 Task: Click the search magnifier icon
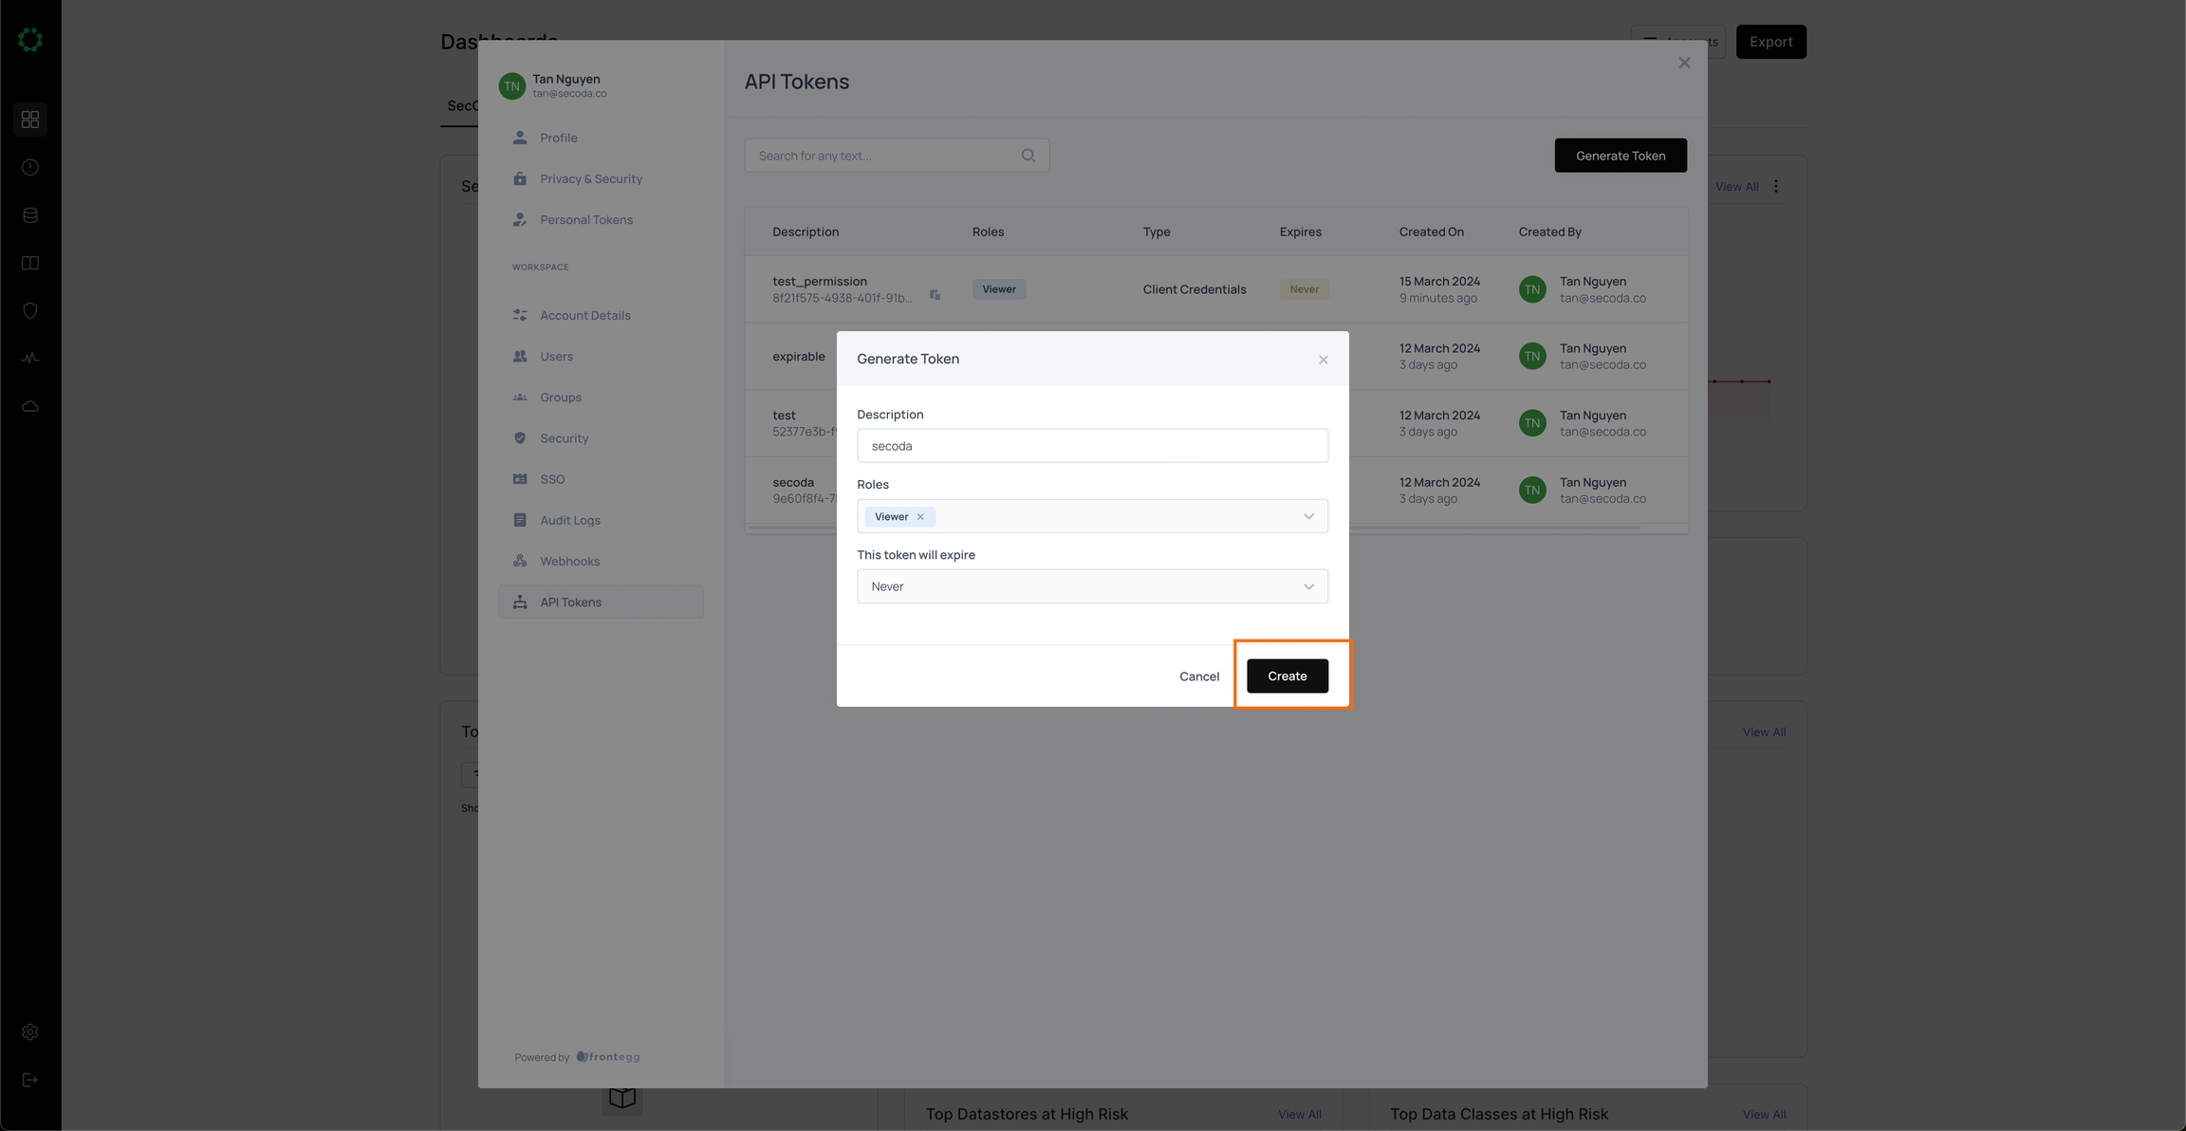(1028, 156)
